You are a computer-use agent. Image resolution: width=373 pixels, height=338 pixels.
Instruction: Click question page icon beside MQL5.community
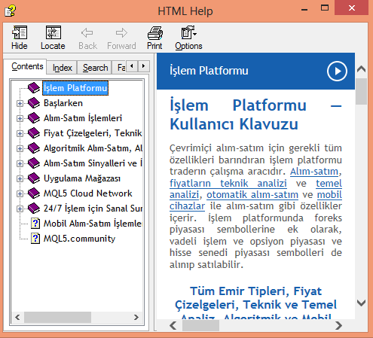tap(35, 239)
